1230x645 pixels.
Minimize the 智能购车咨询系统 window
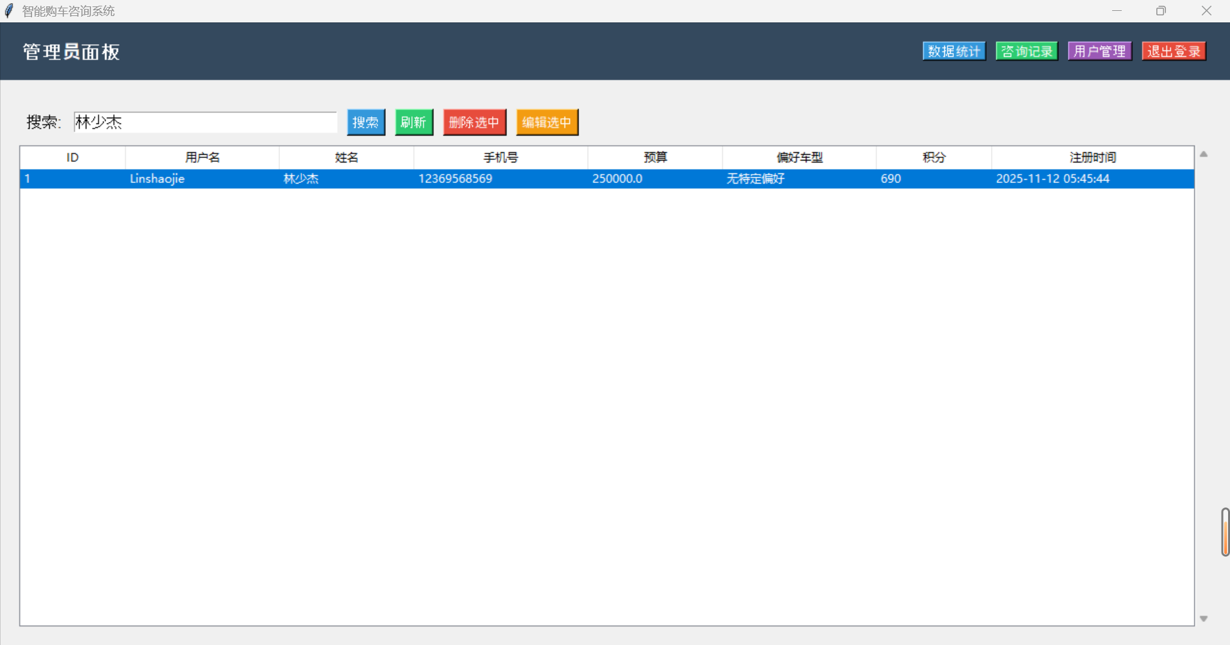click(1117, 11)
